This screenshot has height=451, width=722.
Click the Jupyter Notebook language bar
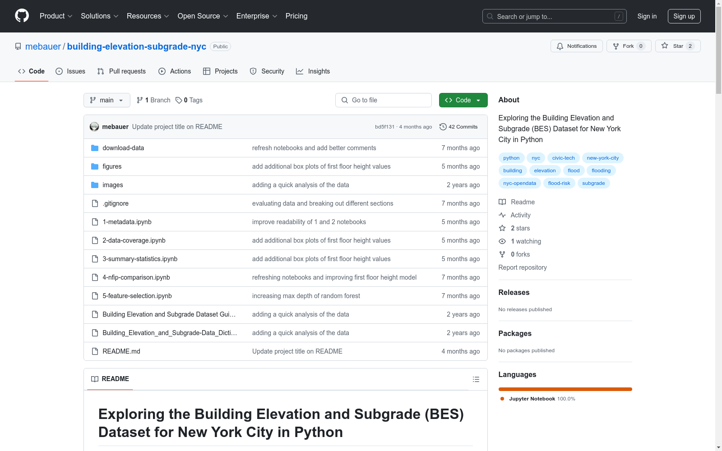click(565, 389)
